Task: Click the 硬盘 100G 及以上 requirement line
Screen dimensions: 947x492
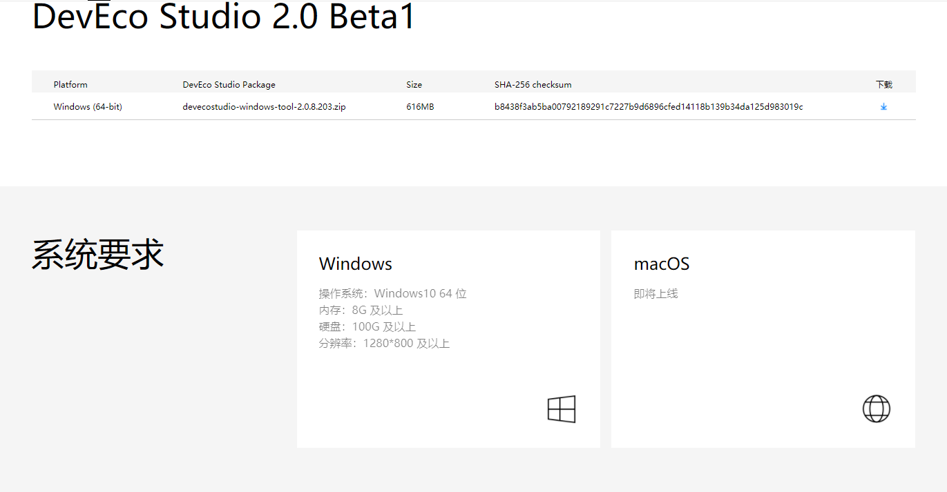Action: [367, 327]
